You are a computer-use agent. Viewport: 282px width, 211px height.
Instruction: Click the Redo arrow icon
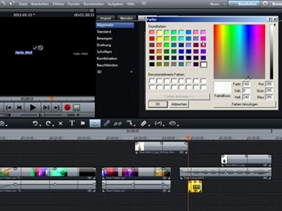click(x=48, y=124)
